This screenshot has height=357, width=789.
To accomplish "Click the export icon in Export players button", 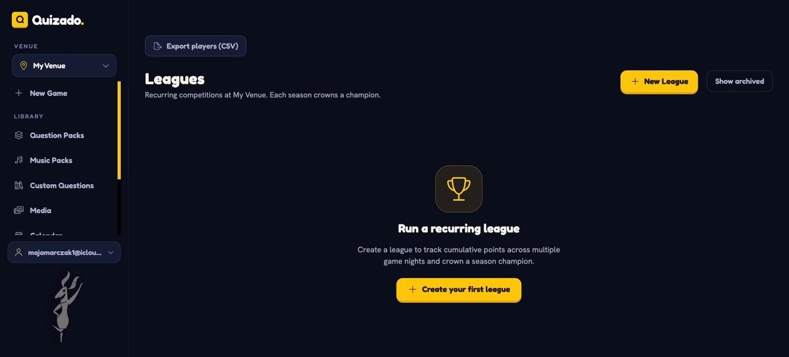I will [157, 46].
